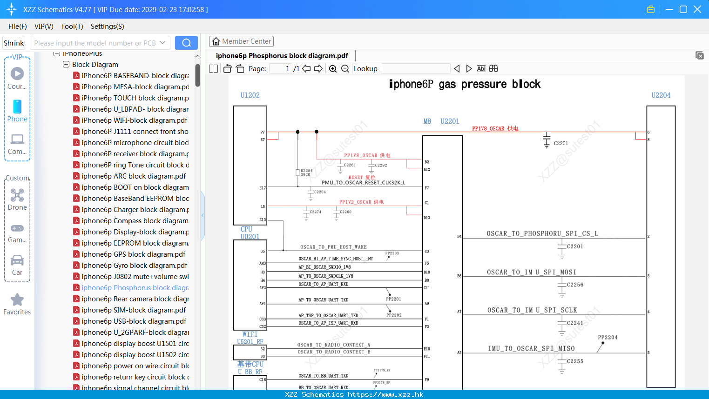This screenshot has width=709, height=399.
Task: Click the blue search button
Action: tap(186, 43)
